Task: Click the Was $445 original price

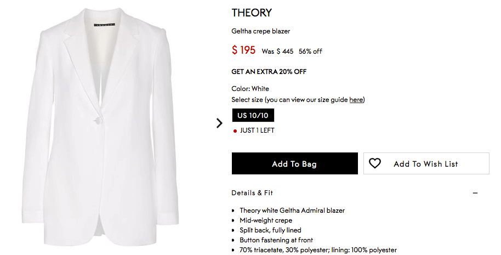Action: coord(277,51)
